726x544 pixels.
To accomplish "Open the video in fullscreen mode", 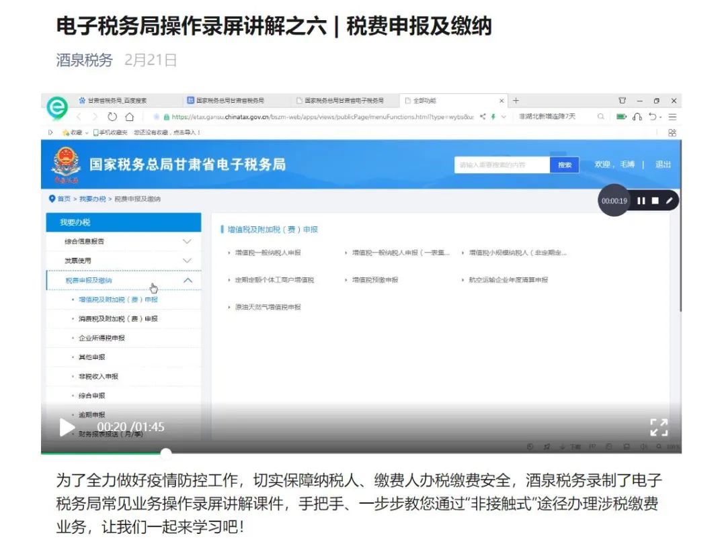I will pyautogui.click(x=659, y=427).
